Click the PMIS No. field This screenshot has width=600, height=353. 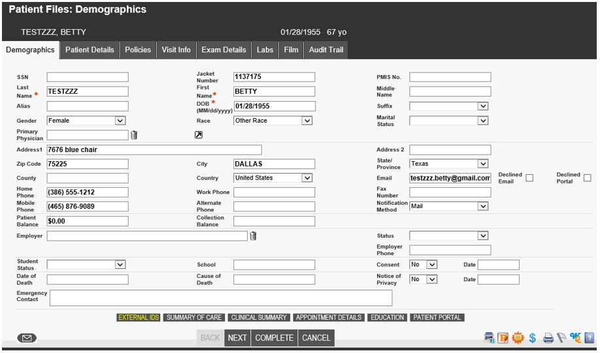pos(450,77)
